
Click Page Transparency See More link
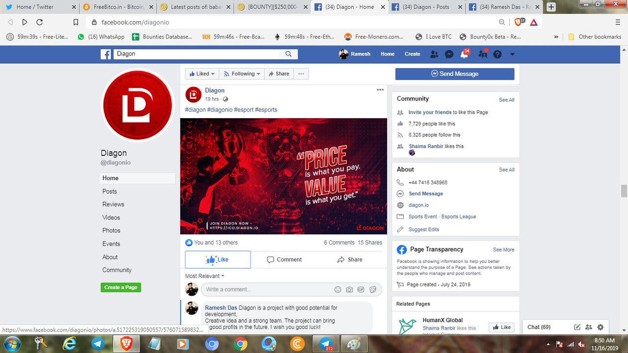(x=504, y=250)
